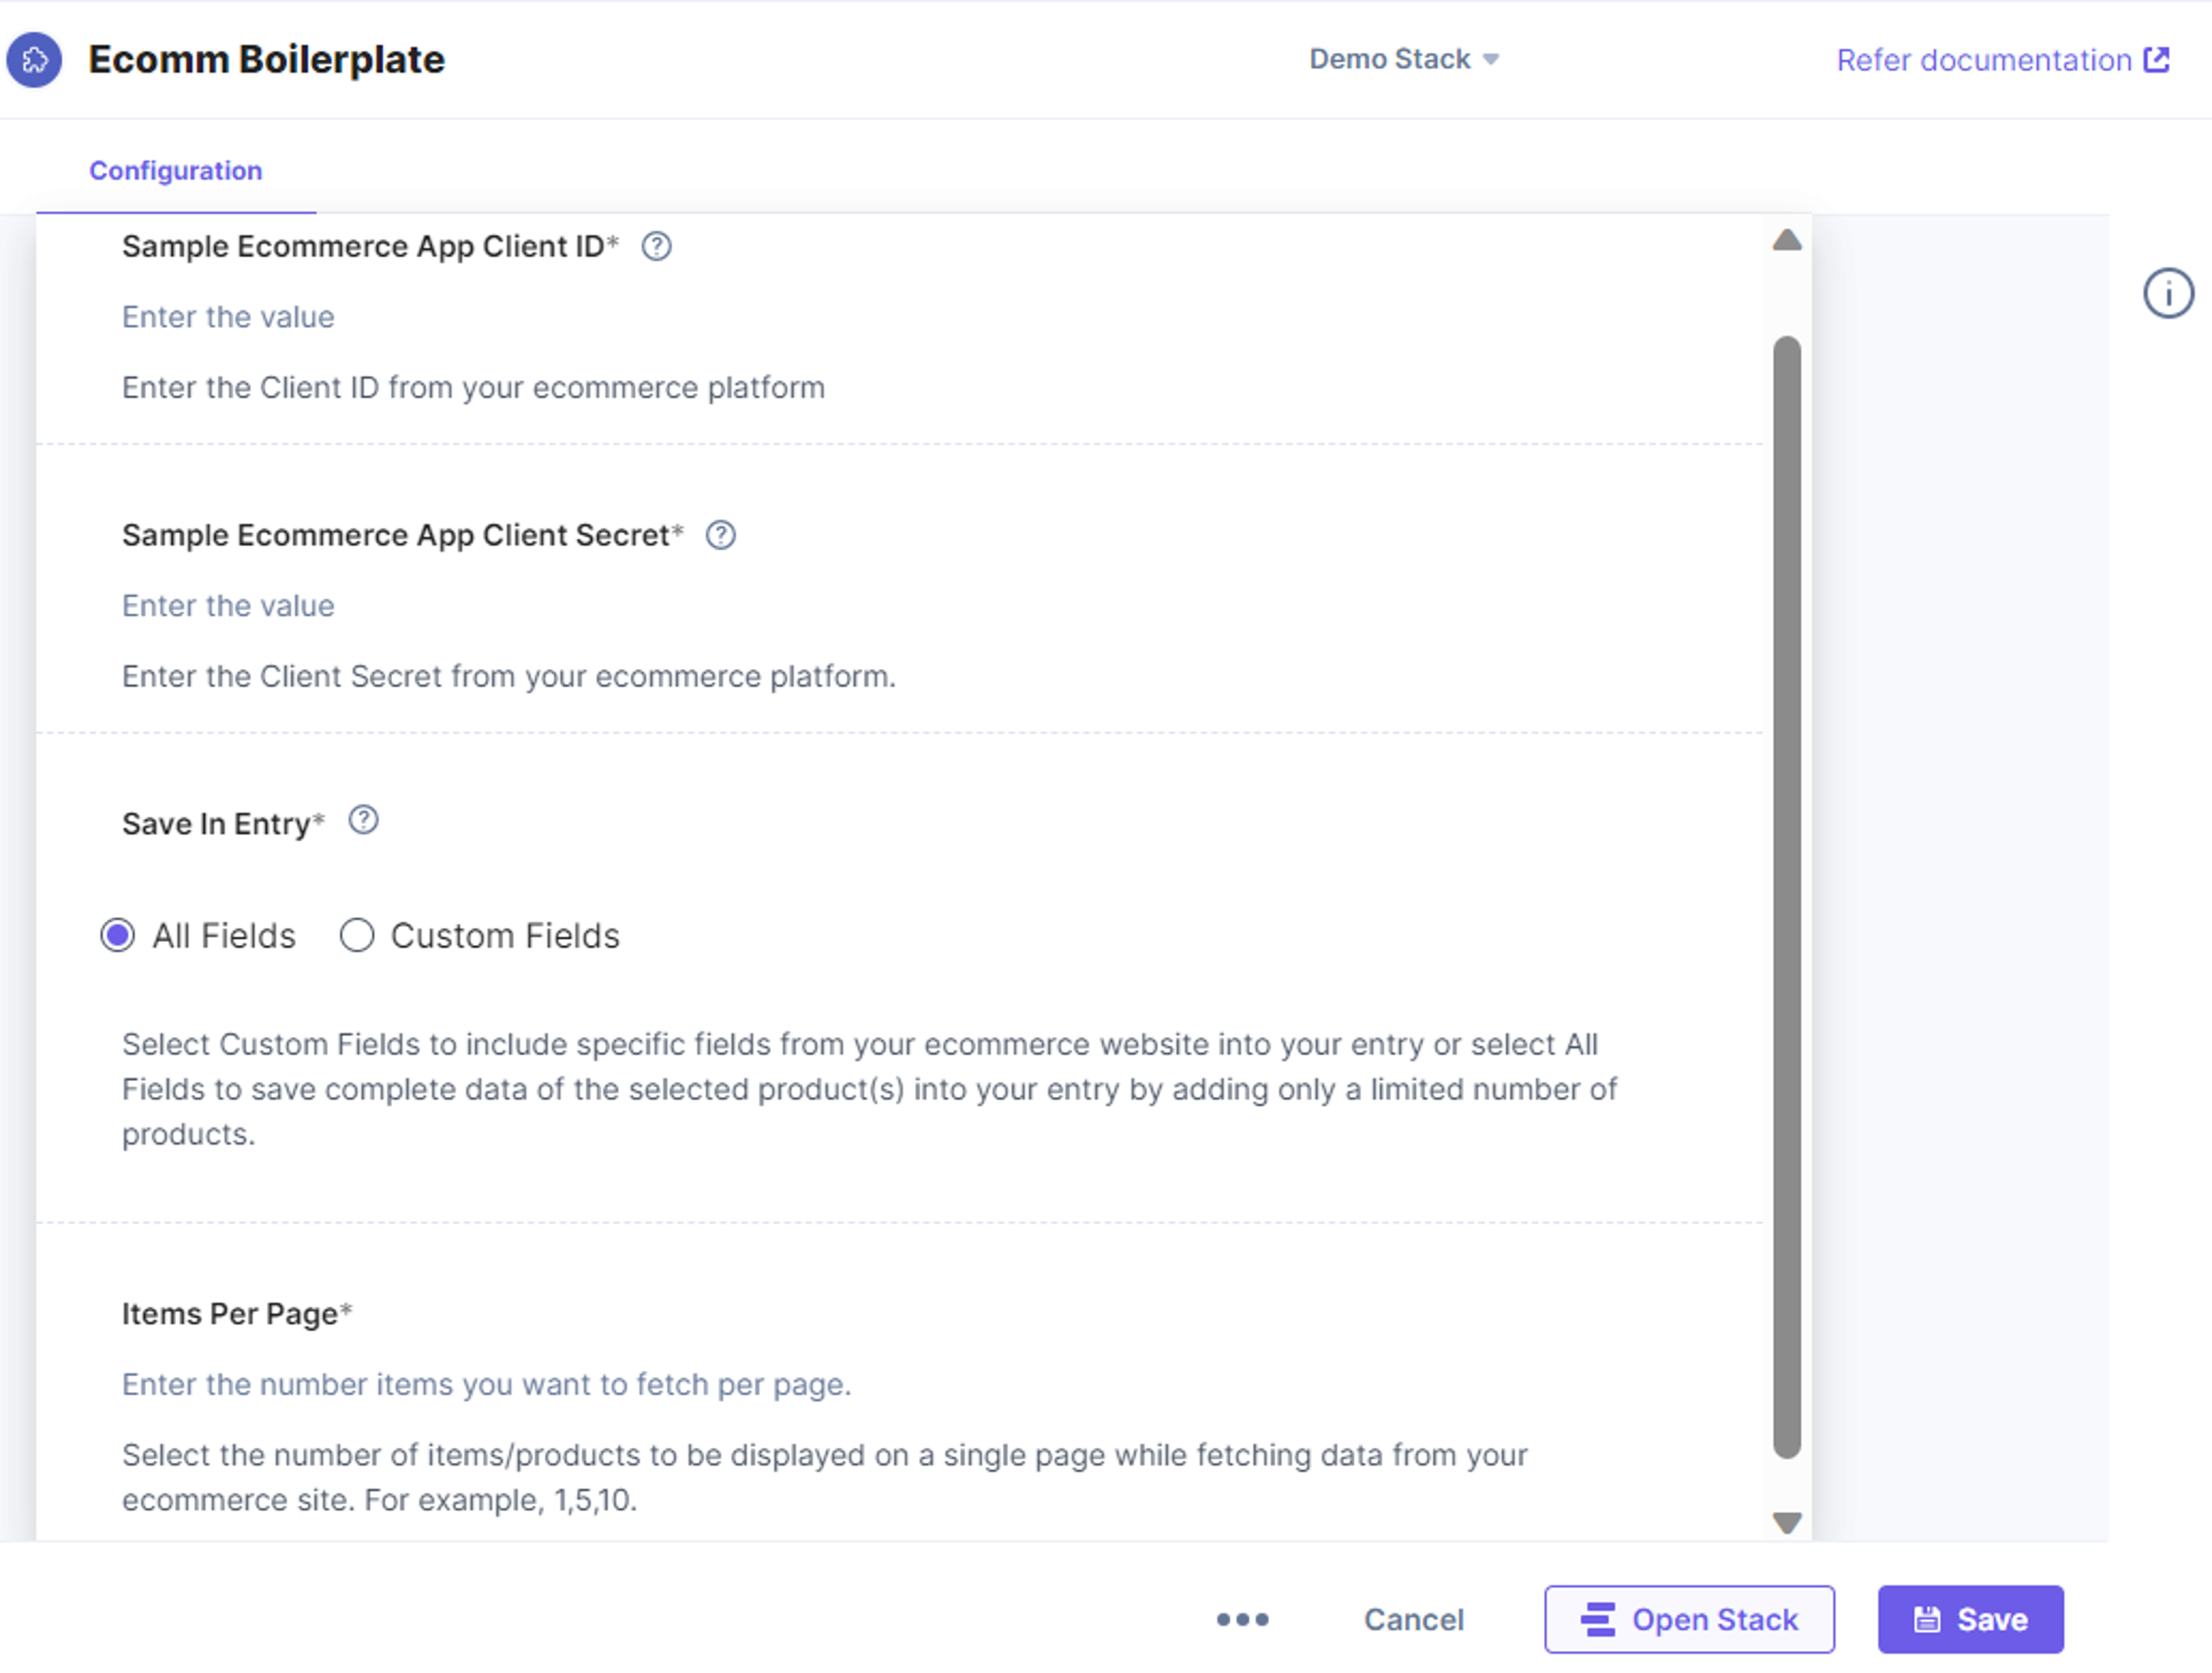This screenshot has width=2212, height=1673.
Task: Focus the Items Per Page input field
Action: coord(900,1384)
